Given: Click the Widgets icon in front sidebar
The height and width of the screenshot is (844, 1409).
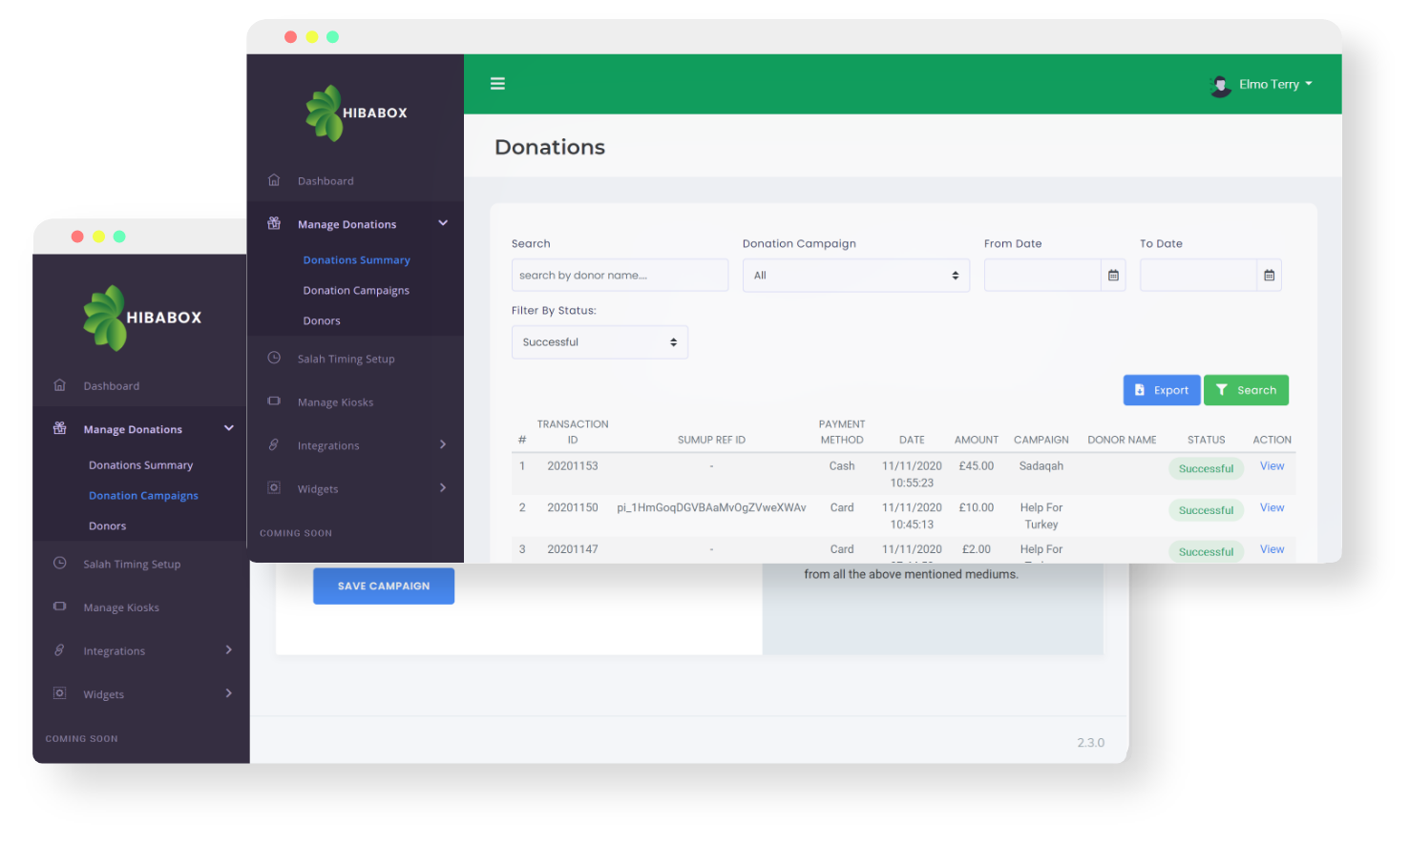Looking at the screenshot, I should tap(274, 488).
